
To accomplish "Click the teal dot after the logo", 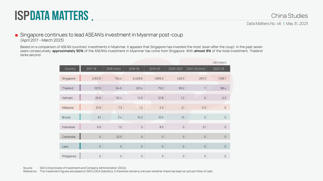I will tap(92, 20).
